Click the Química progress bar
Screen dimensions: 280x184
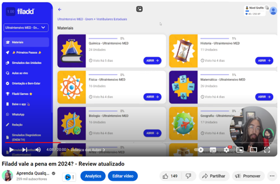(103, 38)
